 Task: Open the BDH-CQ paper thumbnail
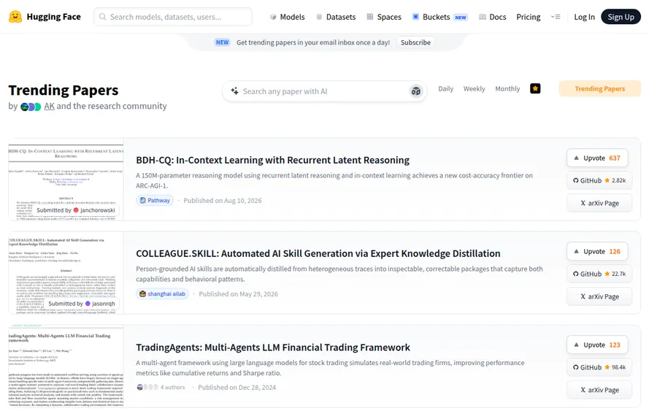(x=66, y=180)
